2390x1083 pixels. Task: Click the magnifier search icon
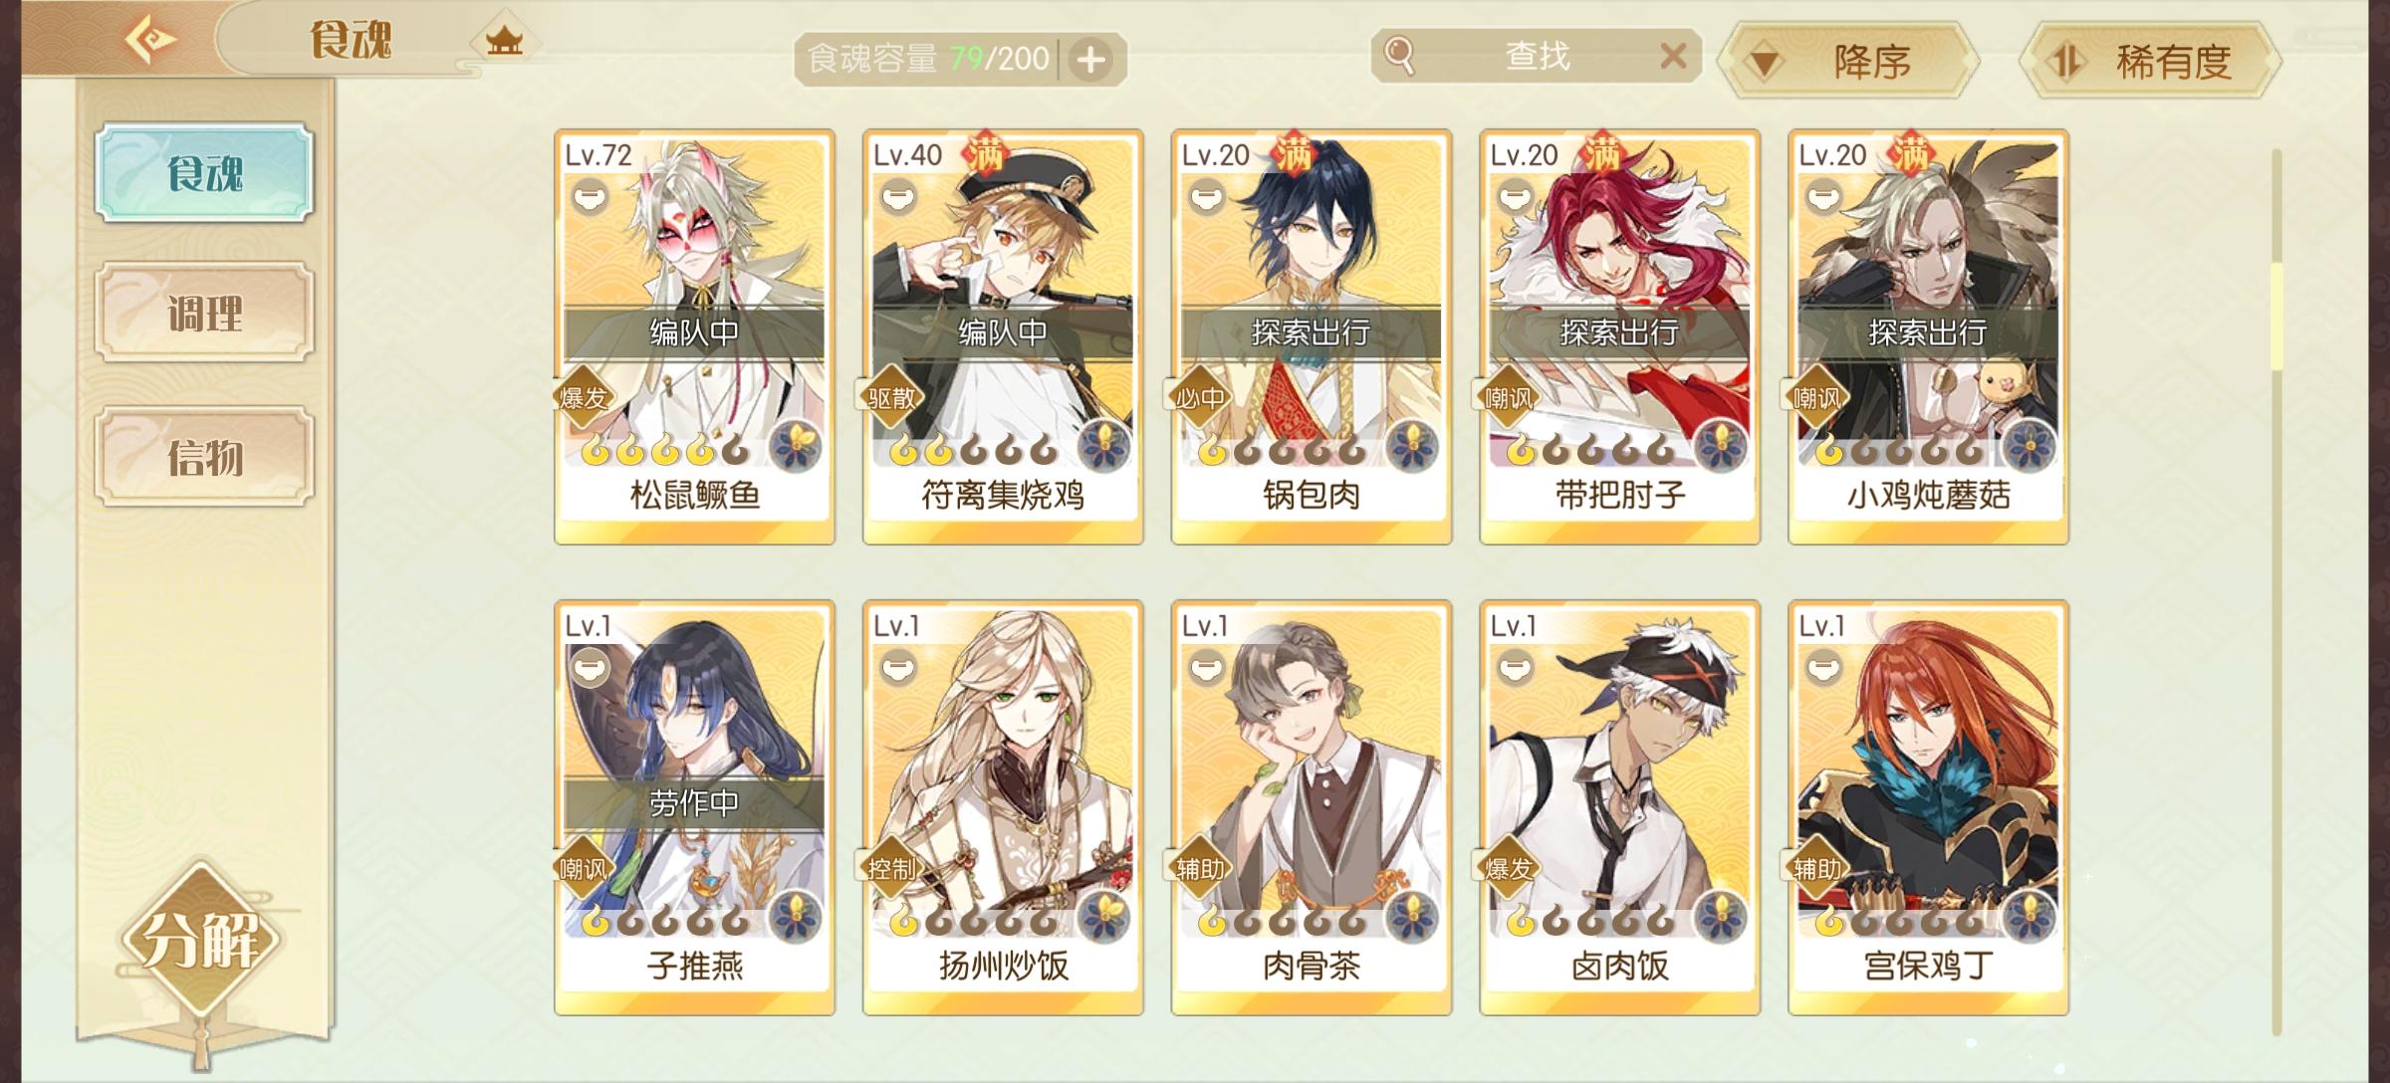[x=1399, y=56]
